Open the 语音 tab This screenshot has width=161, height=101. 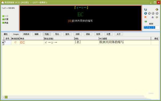click(88, 34)
